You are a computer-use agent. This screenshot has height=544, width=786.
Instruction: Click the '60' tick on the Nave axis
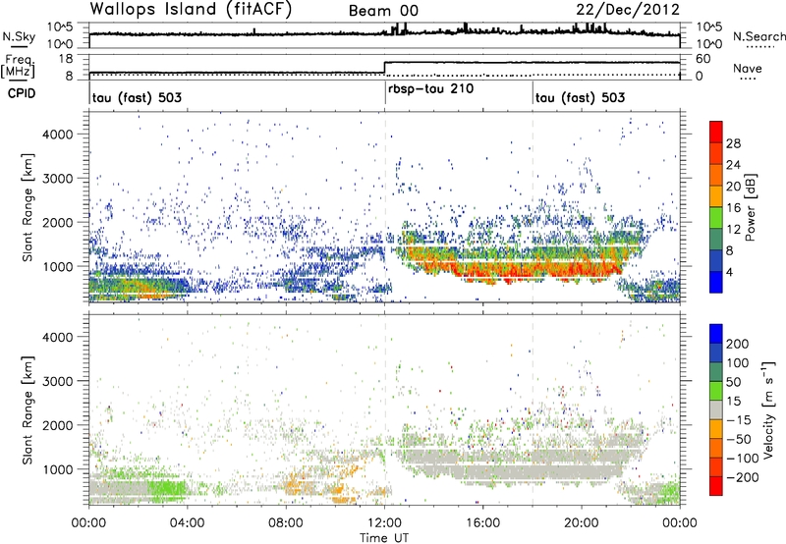702,59
